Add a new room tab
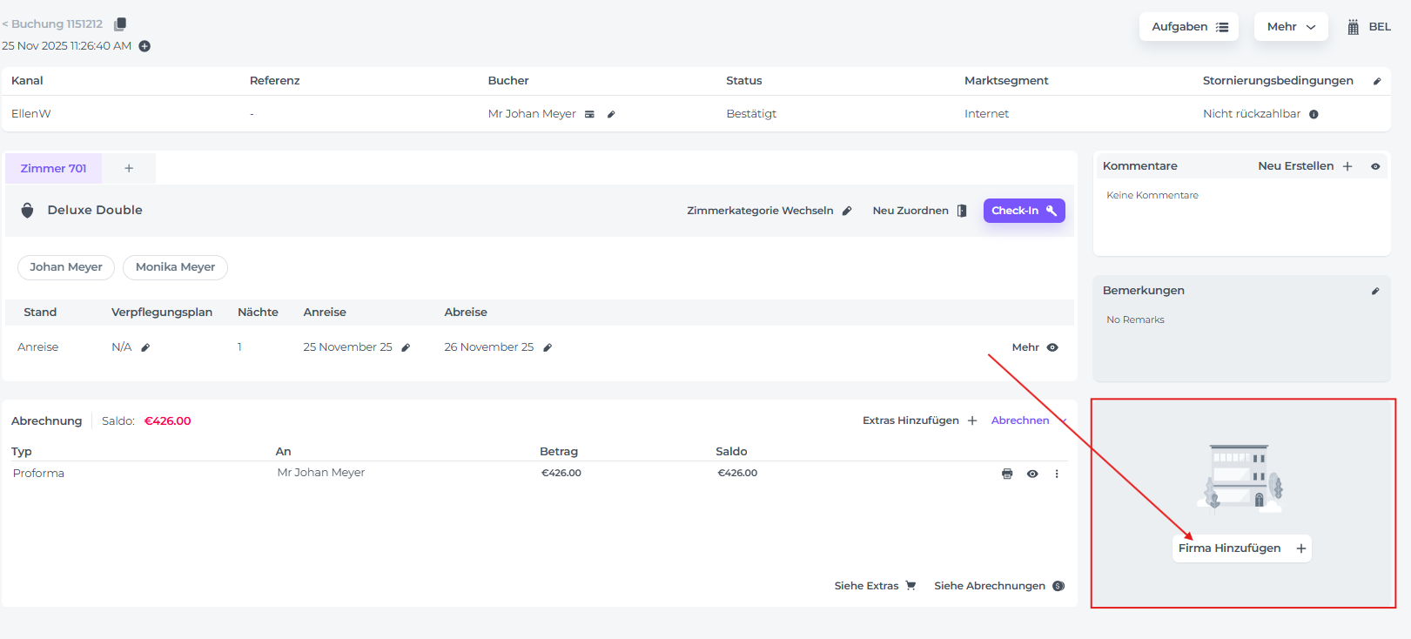Screen dimensions: 1411x639 (x=129, y=168)
